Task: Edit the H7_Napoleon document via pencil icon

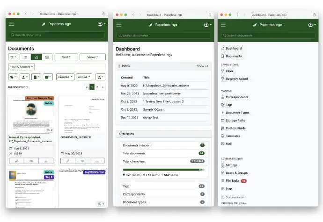Action: [x=16, y=161]
